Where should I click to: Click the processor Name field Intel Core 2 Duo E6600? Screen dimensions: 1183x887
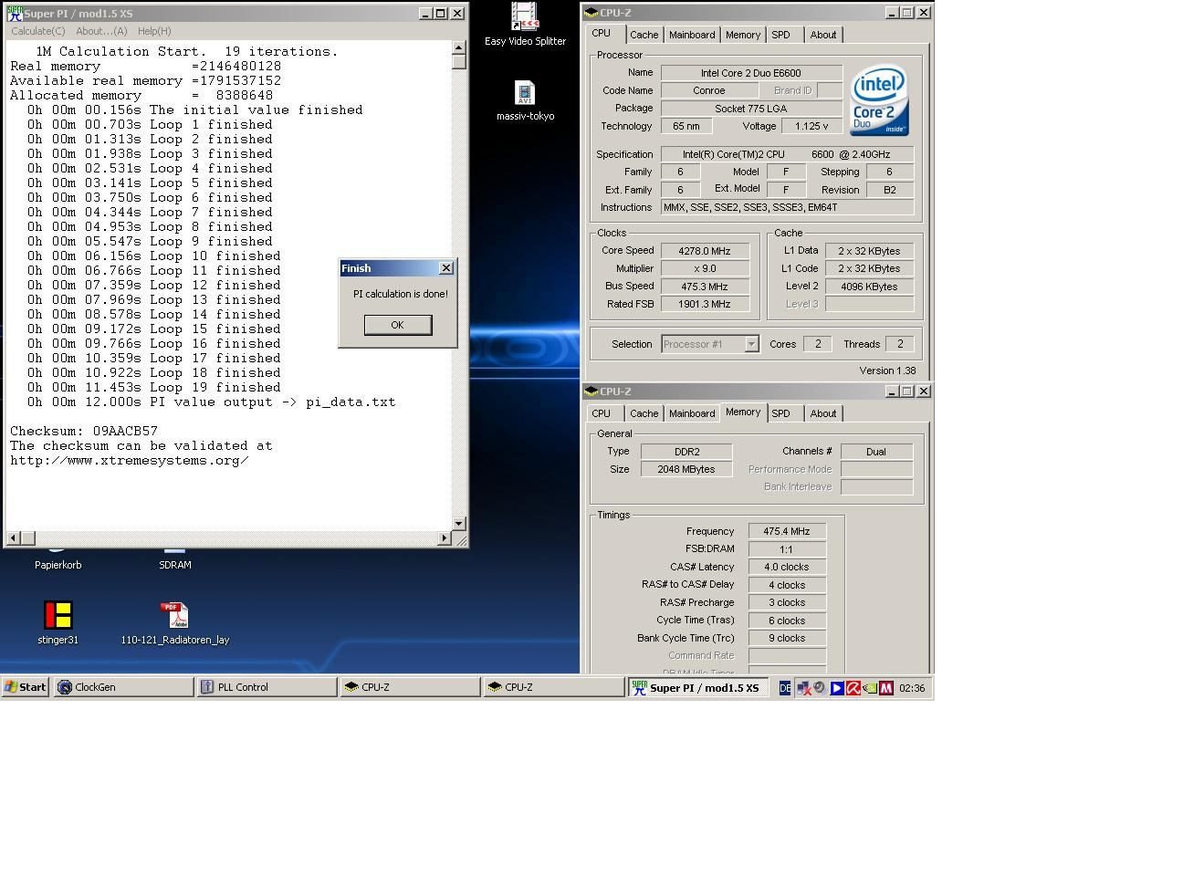(x=751, y=73)
